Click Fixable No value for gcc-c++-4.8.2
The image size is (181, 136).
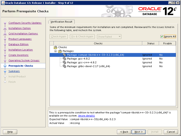[x=161, y=63]
